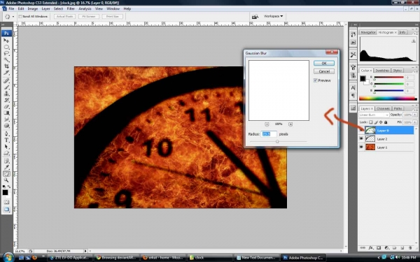Screen dimensions: 420x262
Task: Select the History Brush tool
Action: coord(6,100)
